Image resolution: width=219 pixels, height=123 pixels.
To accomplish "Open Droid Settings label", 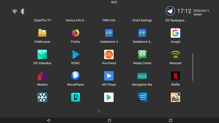I will [142, 20].
